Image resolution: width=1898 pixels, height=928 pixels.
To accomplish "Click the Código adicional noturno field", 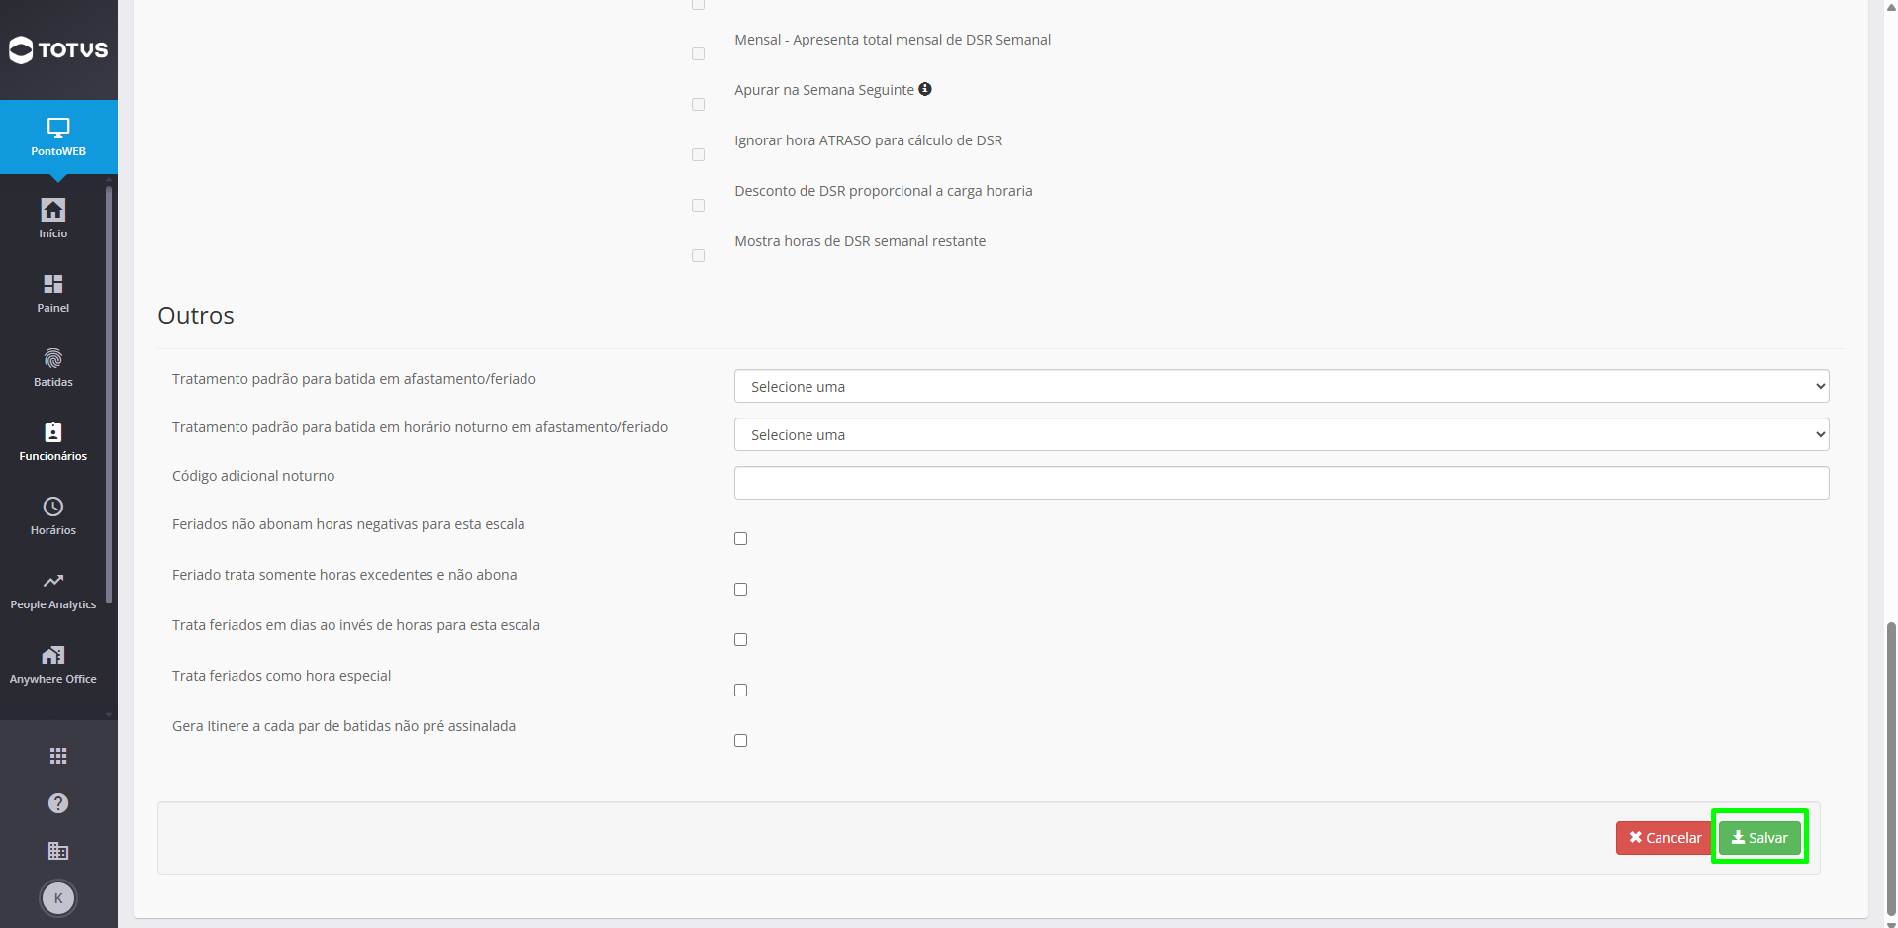I will (x=1281, y=483).
